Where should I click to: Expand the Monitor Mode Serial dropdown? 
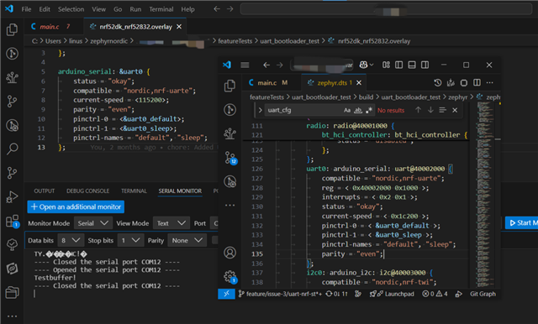point(93,223)
